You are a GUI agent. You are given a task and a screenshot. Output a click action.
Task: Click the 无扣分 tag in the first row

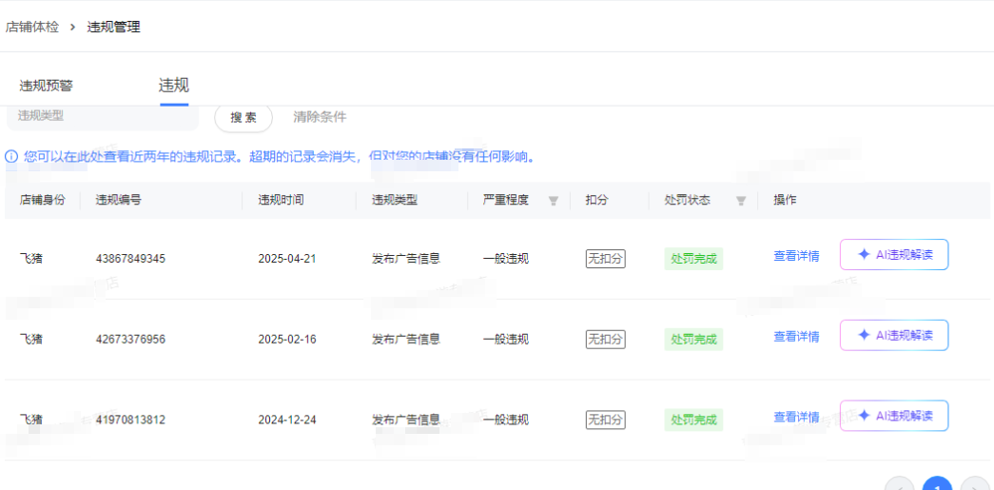[605, 258]
